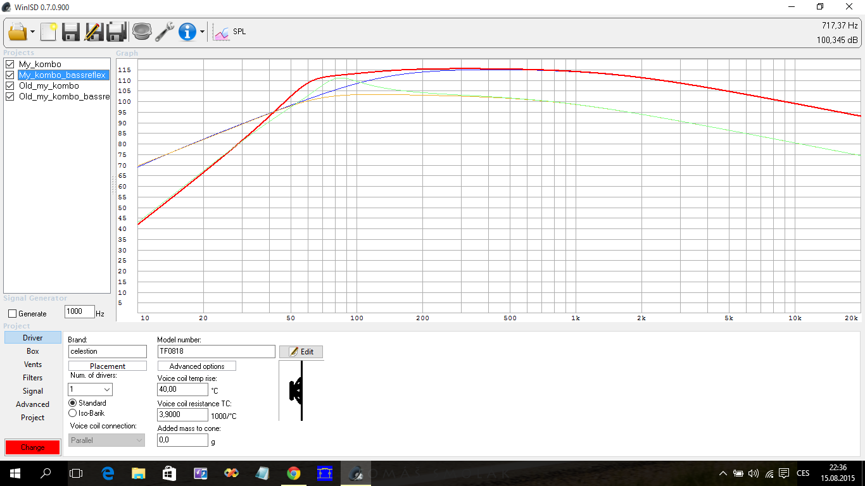Click the blue info icon
The image size is (865, 486).
(x=187, y=32)
